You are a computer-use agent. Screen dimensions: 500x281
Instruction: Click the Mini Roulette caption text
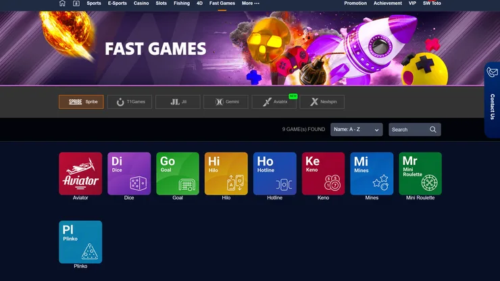coord(420,198)
